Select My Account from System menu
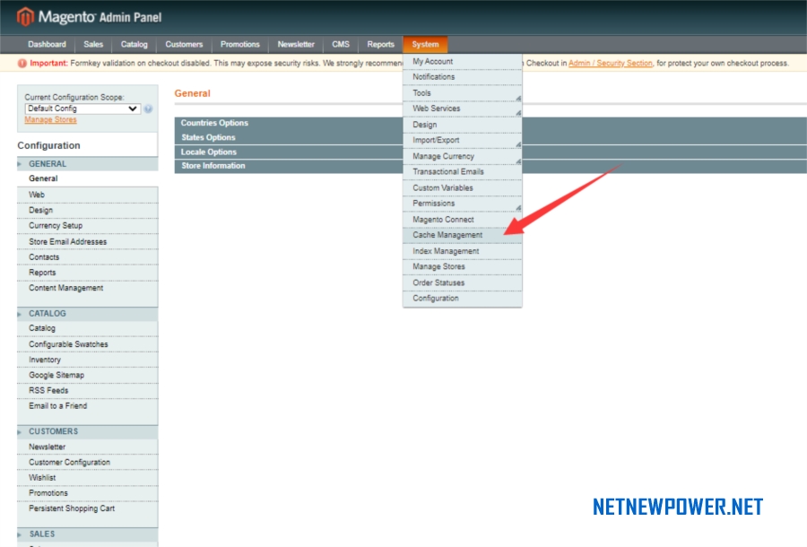Viewport: 807px width, 547px height. click(x=462, y=61)
